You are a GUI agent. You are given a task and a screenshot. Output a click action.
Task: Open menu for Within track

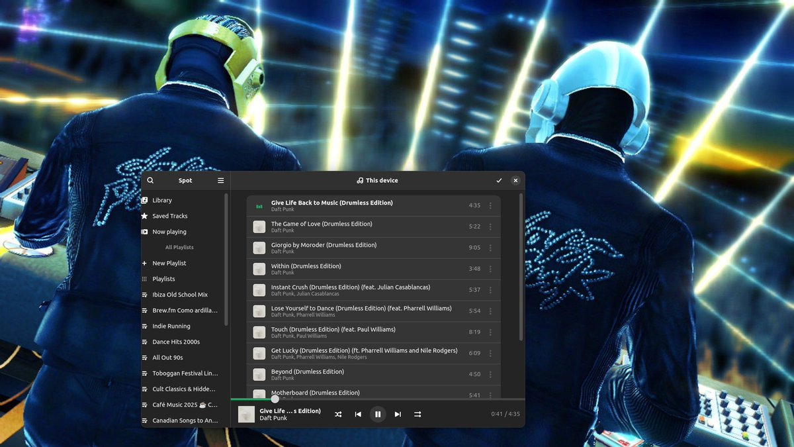point(490,269)
